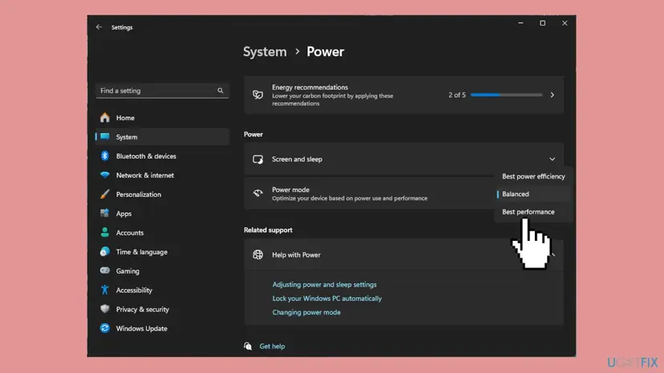Click the Get help headset icon
The image size is (664, 373).
(248, 346)
